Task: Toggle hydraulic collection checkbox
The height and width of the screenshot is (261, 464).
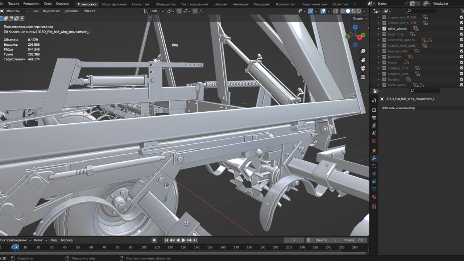Action: [x=462, y=57]
